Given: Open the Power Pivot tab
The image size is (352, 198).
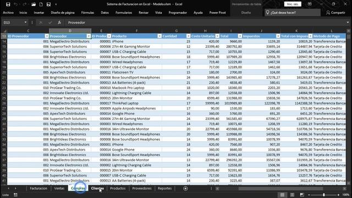Looking at the screenshot, I should click(x=218, y=13).
